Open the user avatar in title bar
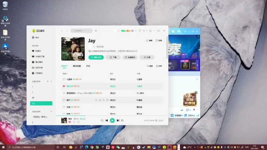The image size is (267, 150). [x=115, y=31]
